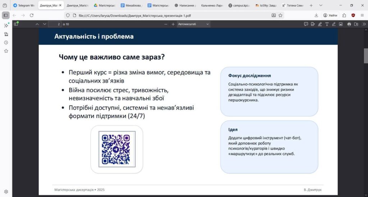Open the list all tabs dropdown
Viewport: 368px width, 197px height.
pos(321,5)
